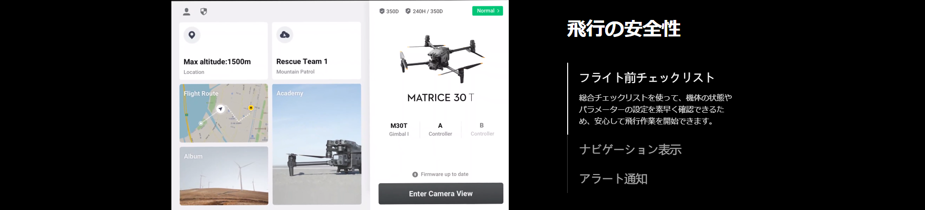
Task: Click the firmware up to date arrow icon
Action: point(415,175)
